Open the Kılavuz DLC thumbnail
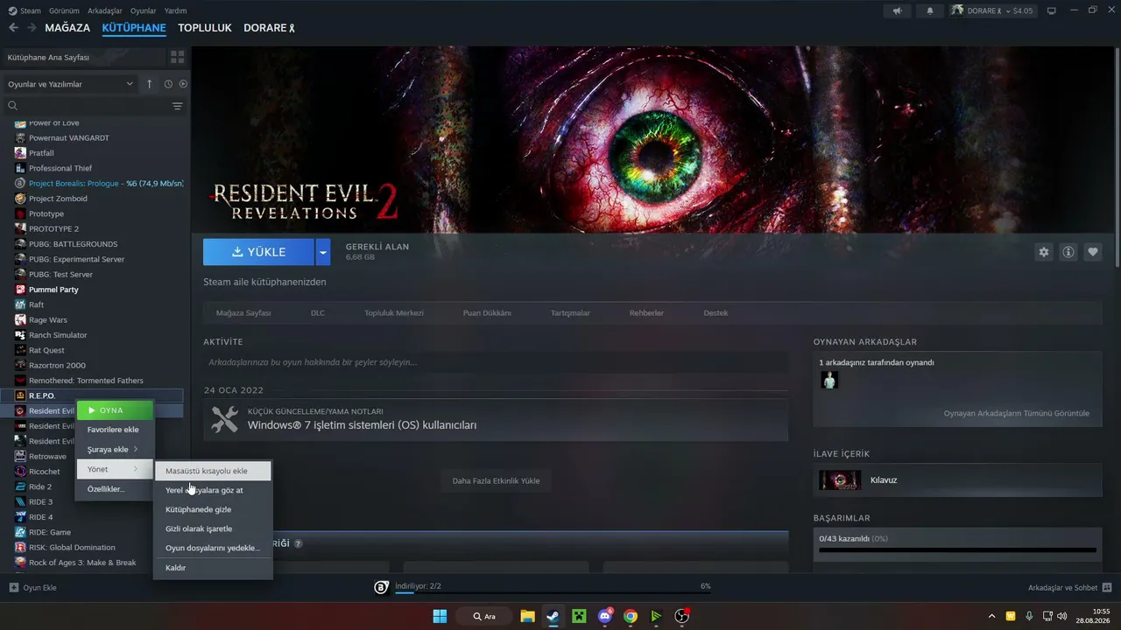Image resolution: width=1121 pixels, height=630 pixels. tap(840, 480)
